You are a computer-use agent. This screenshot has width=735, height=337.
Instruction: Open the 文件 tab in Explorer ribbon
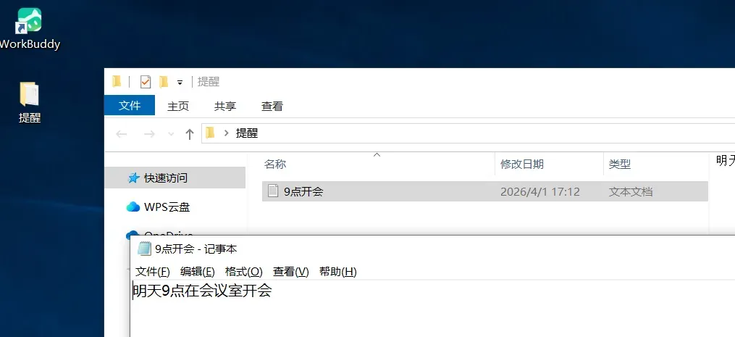pos(130,106)
